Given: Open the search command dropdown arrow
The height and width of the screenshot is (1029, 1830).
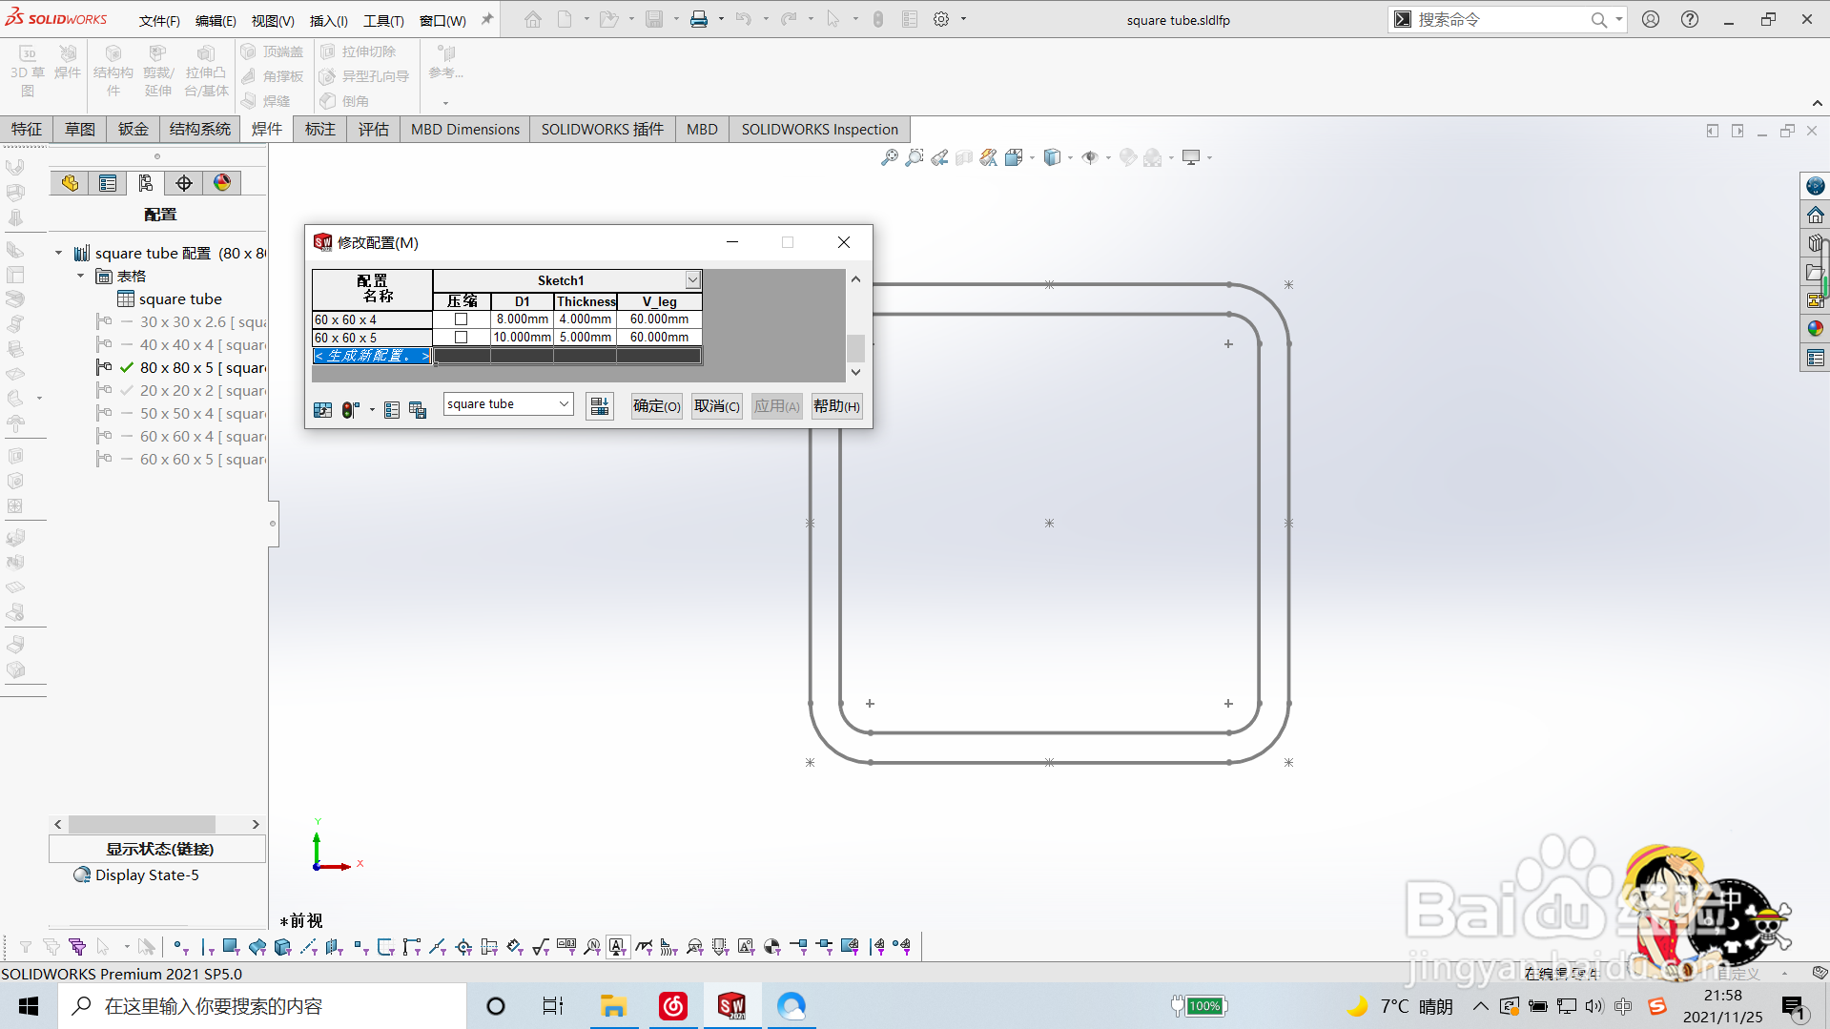Looking at the screenshot, I should click(1618, 19).
